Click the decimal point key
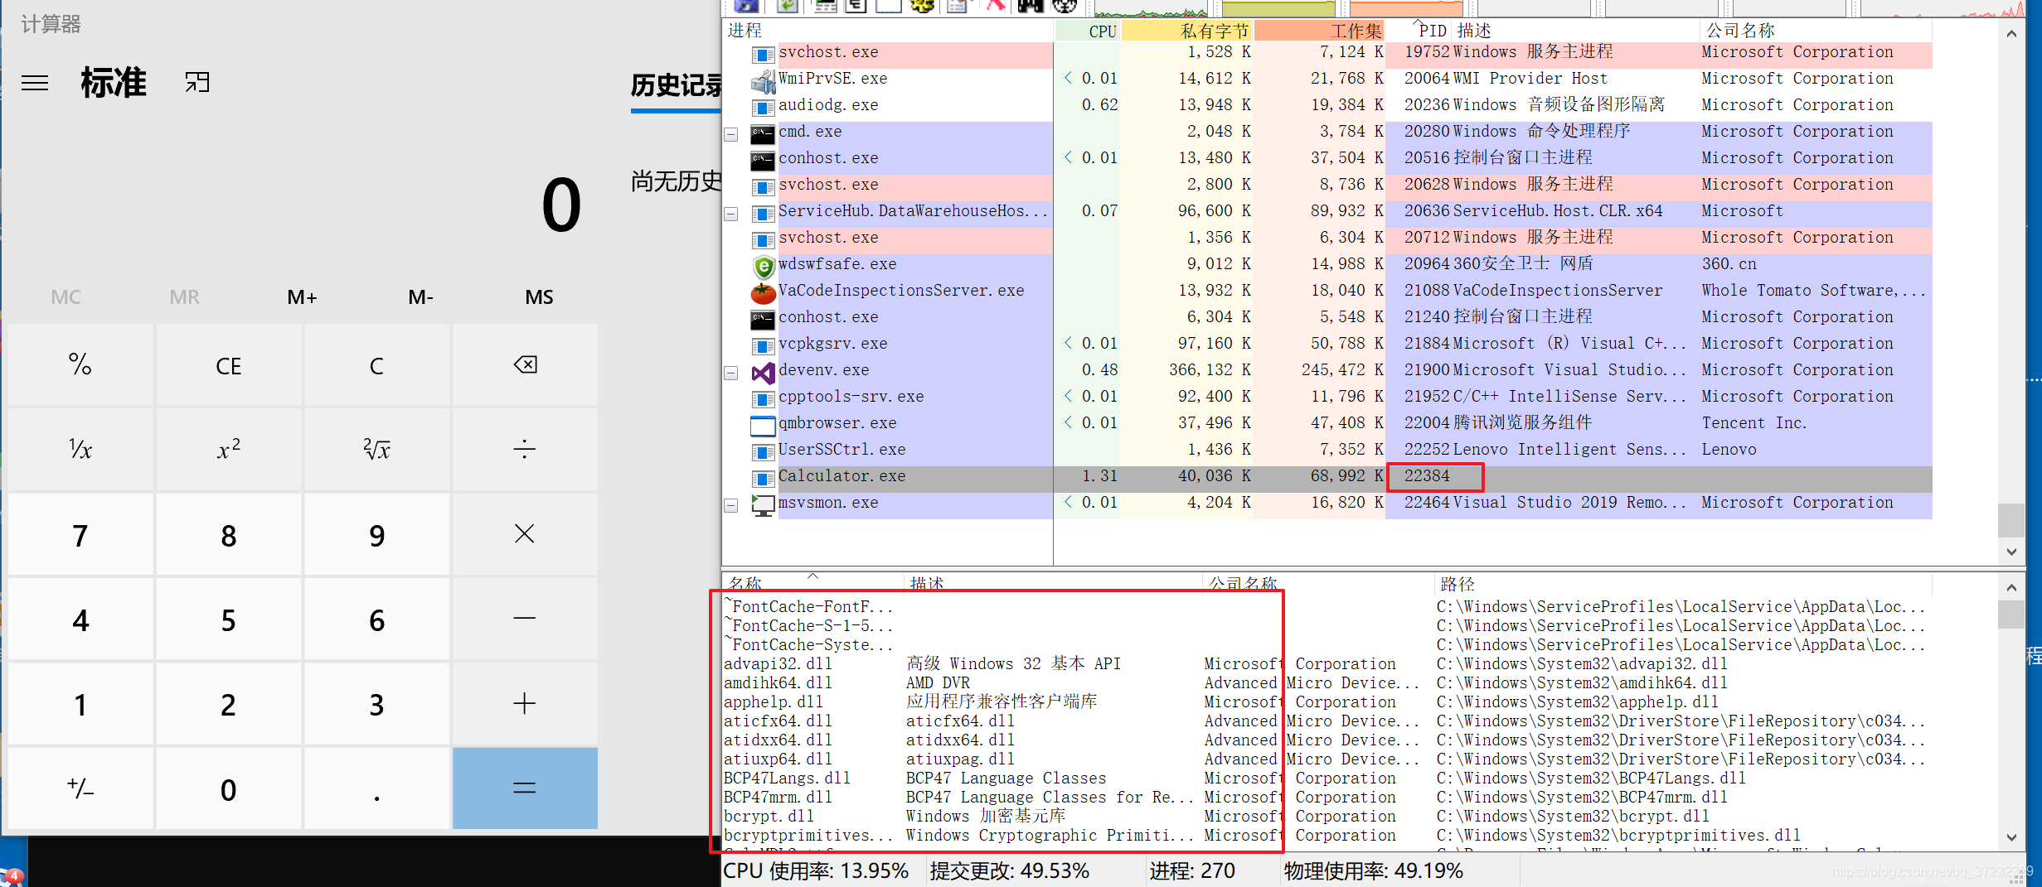This screenshot has width=2042, height=887. click(376, 788)
